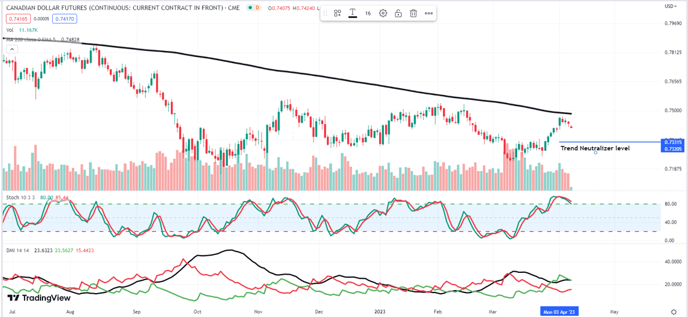The width and height of the screenshot is (688, 317).
Task: Open chart settings gear at bottom right
Action: pos(674,311)
